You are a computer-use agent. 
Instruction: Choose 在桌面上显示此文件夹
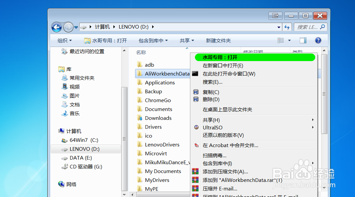pyautogui.click(x=253, y=110)
